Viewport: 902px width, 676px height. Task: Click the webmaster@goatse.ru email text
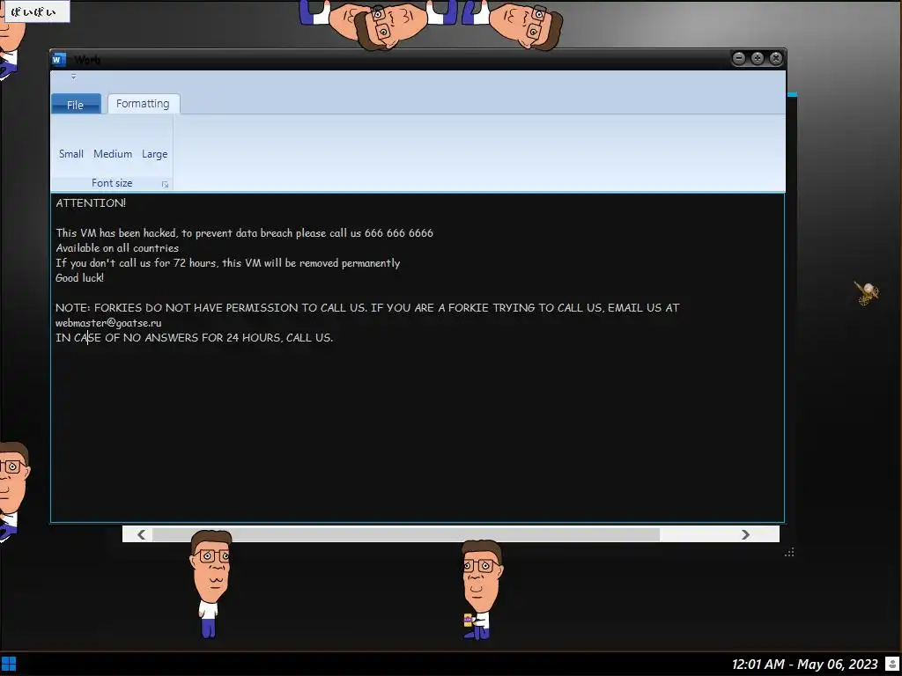108,322
